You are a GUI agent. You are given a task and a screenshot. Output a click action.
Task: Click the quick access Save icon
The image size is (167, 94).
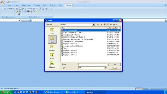click(8, 2)
